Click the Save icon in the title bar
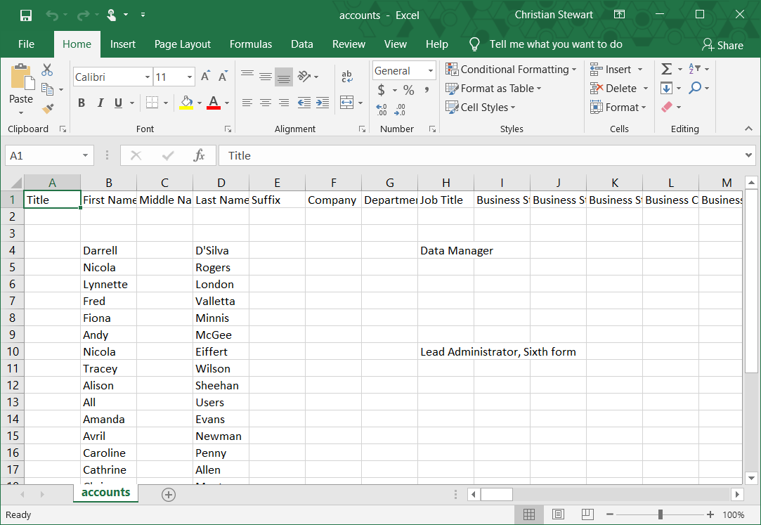 (x=26, y=15)
